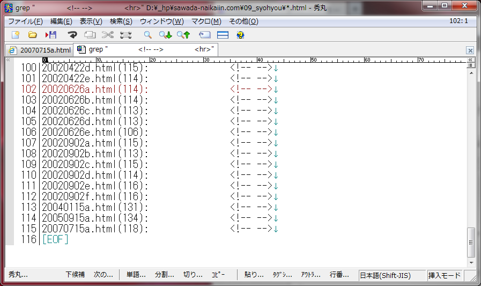The width and height of the screenshot is (481, 286).
Task: Click result line 20020626c.html(113):
Action: [x=95, y=111]
